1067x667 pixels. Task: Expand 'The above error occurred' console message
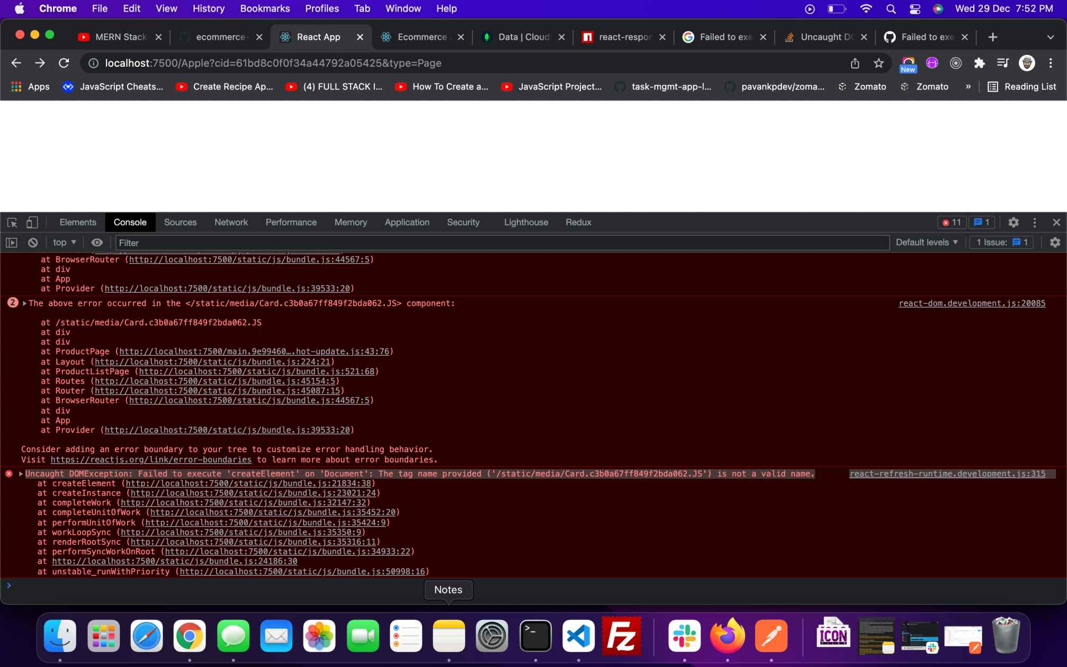click(x=24, y=303)
